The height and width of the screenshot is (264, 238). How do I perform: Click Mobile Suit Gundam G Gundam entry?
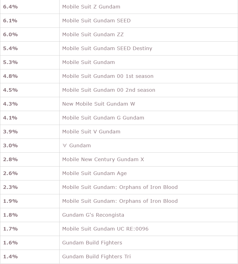click(x=103, y=118)
